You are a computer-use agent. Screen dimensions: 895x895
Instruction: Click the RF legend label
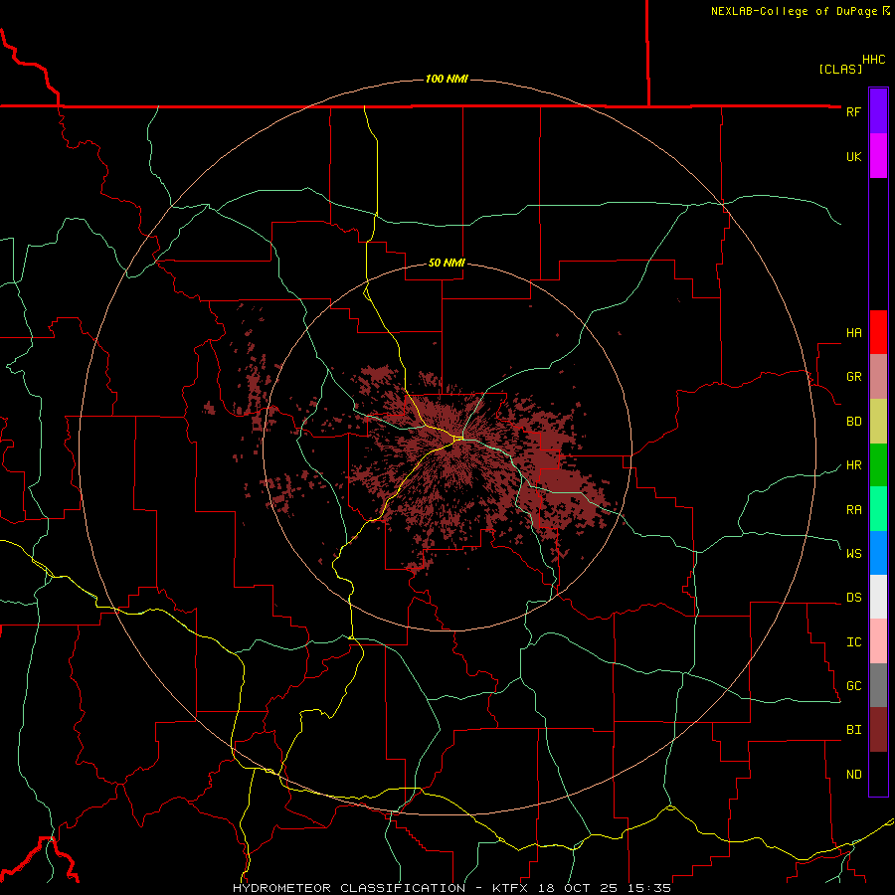(853, 111)
